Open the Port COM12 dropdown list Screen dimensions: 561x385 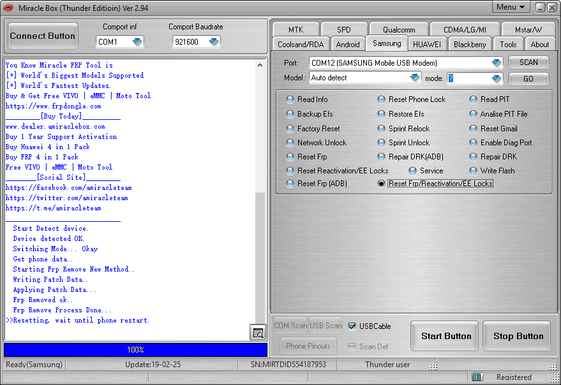tap(497, 63)
